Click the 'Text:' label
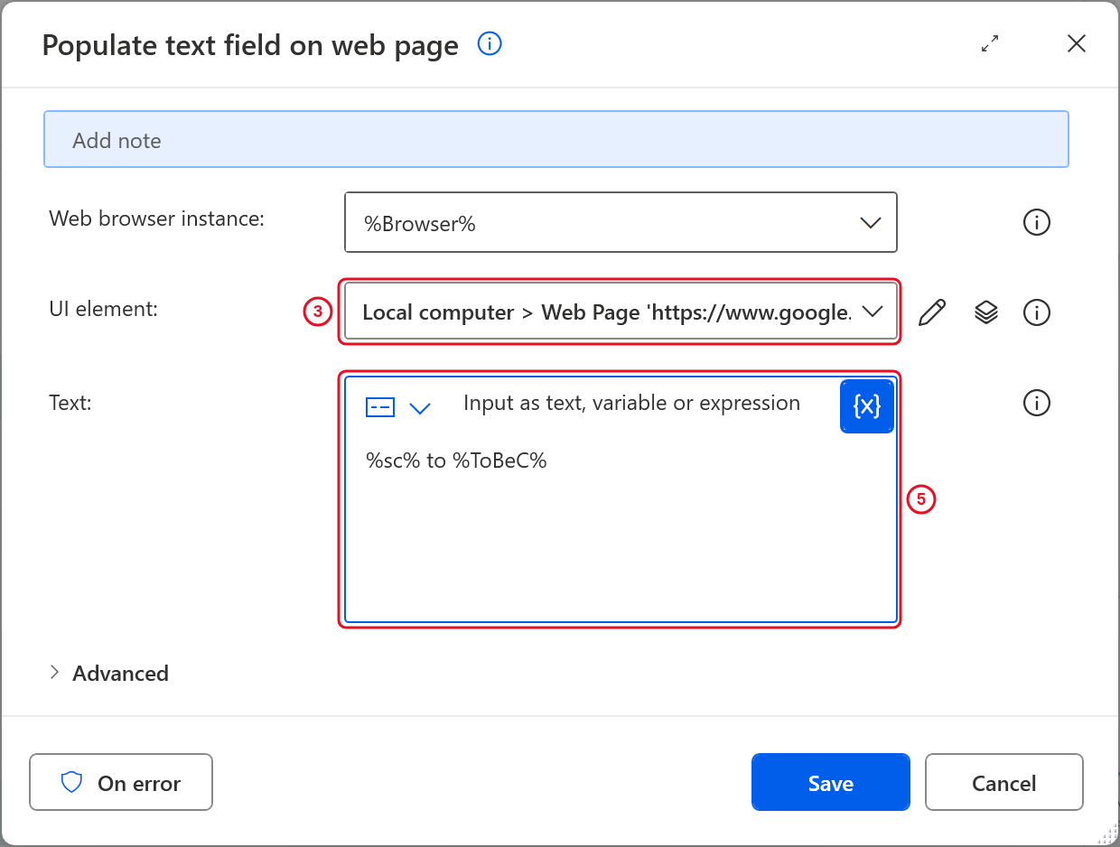Viewport: 1120px width, 847px height. (x=70, y=403)
